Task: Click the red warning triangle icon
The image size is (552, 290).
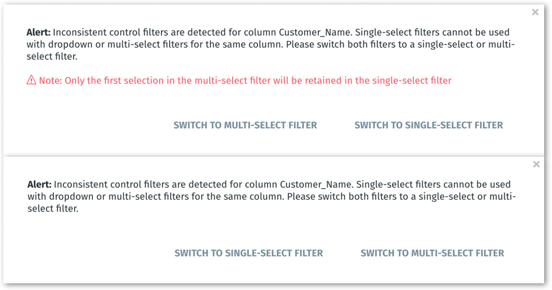Action: pos(31,80)
